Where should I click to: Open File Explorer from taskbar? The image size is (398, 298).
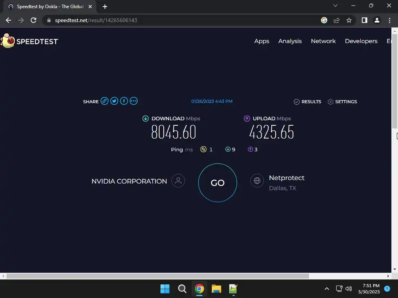point(216,289)
